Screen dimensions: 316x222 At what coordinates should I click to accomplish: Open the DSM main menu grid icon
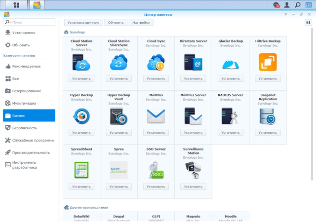(x=16, y=4)
